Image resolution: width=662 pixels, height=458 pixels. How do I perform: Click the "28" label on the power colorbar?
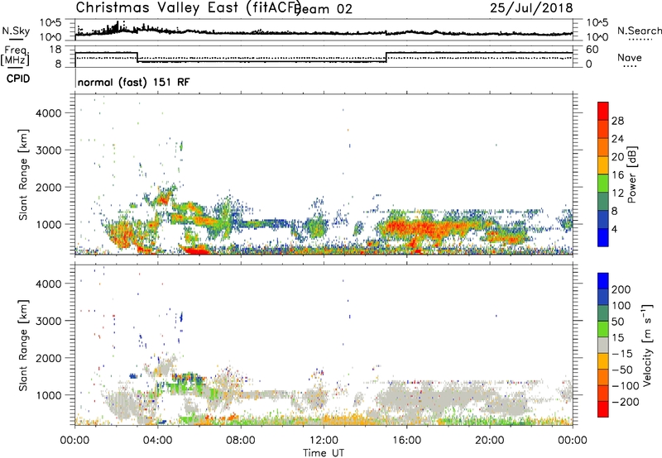point(617,121)
